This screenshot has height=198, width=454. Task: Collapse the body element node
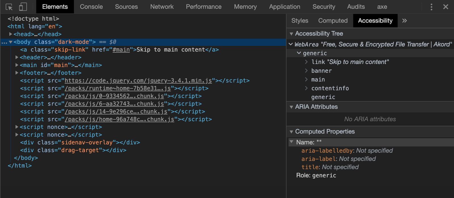11,42
